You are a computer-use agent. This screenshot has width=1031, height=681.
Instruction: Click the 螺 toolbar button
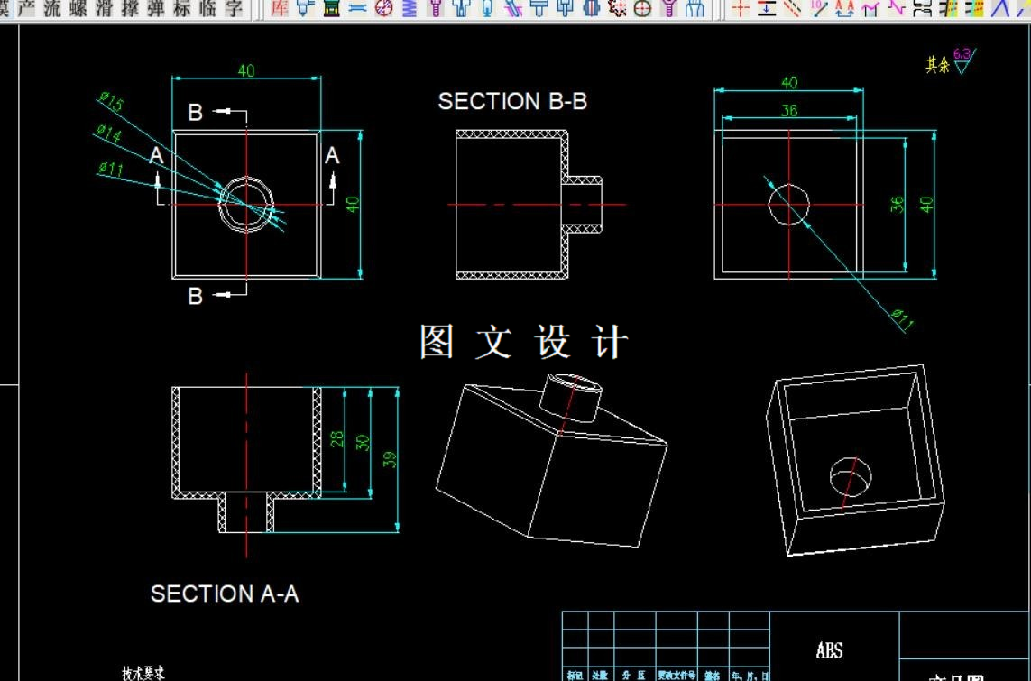pos(78,8)
